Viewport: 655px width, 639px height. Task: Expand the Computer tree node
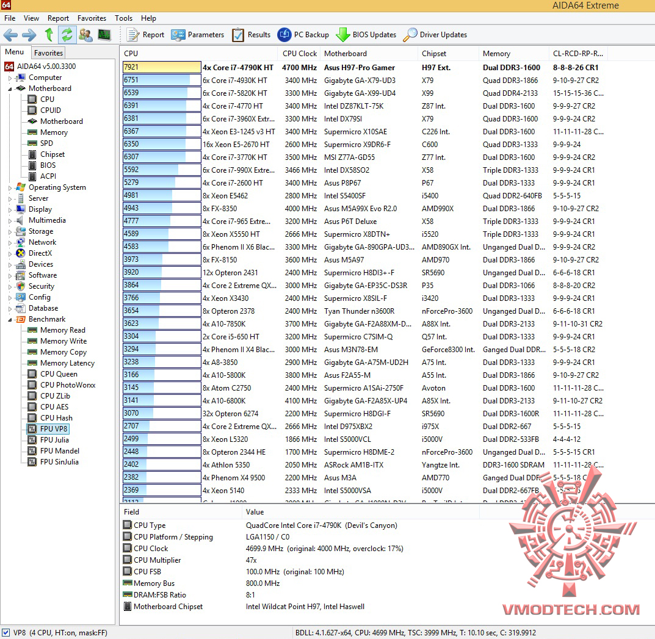pos(10,78)
